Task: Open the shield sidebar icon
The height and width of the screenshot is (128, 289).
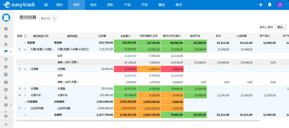Action: (x=6, y=89)
